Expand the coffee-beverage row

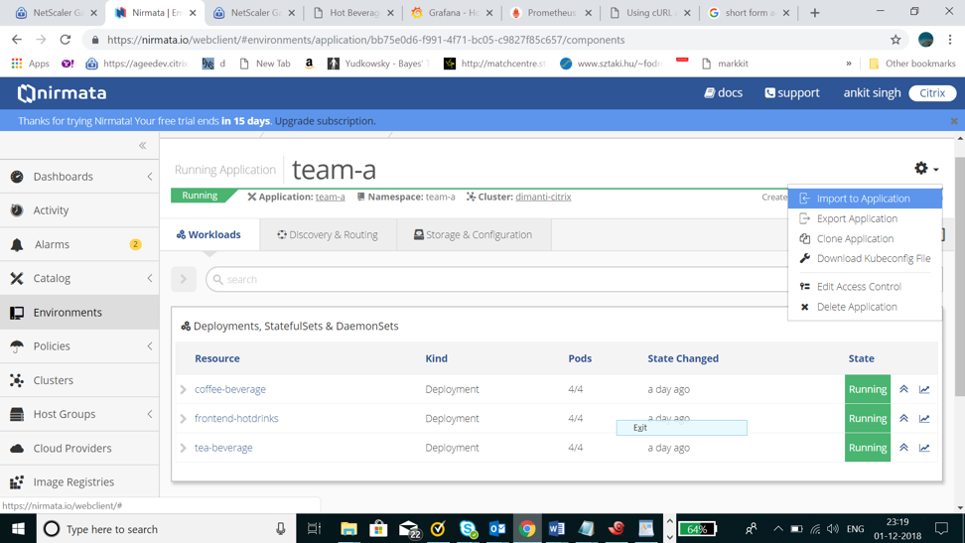tap(184, 390)
